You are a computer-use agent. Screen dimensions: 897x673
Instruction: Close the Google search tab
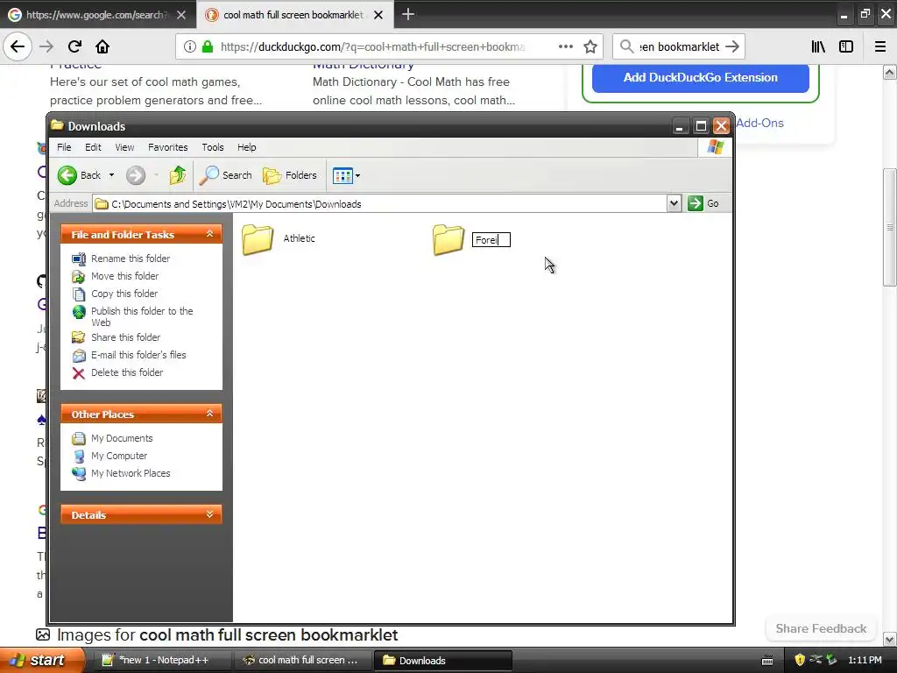pyautogui.click(x=181, y=15)
